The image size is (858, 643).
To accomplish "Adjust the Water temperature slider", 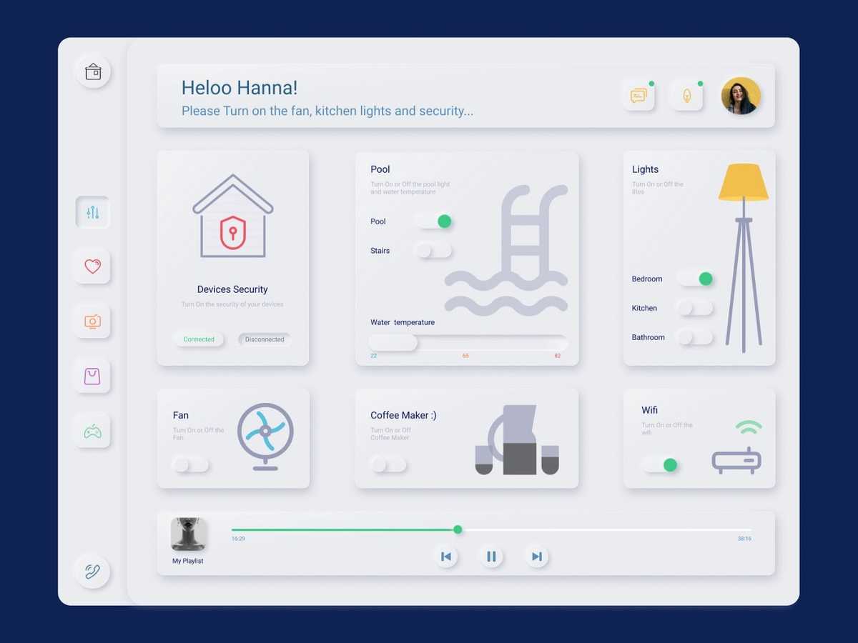I will 393,342.
